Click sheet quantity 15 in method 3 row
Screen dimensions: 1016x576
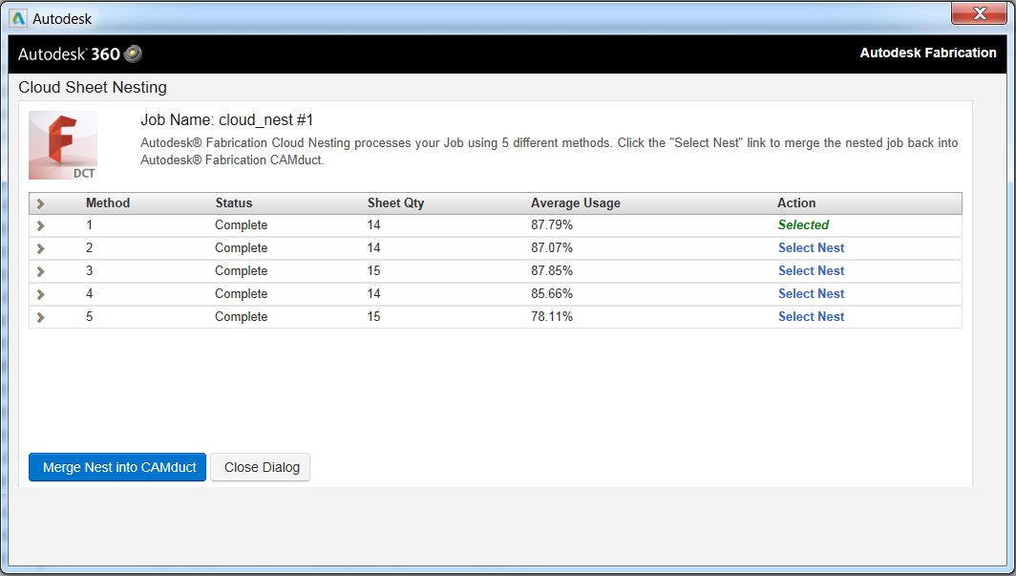tap(374, 271)
